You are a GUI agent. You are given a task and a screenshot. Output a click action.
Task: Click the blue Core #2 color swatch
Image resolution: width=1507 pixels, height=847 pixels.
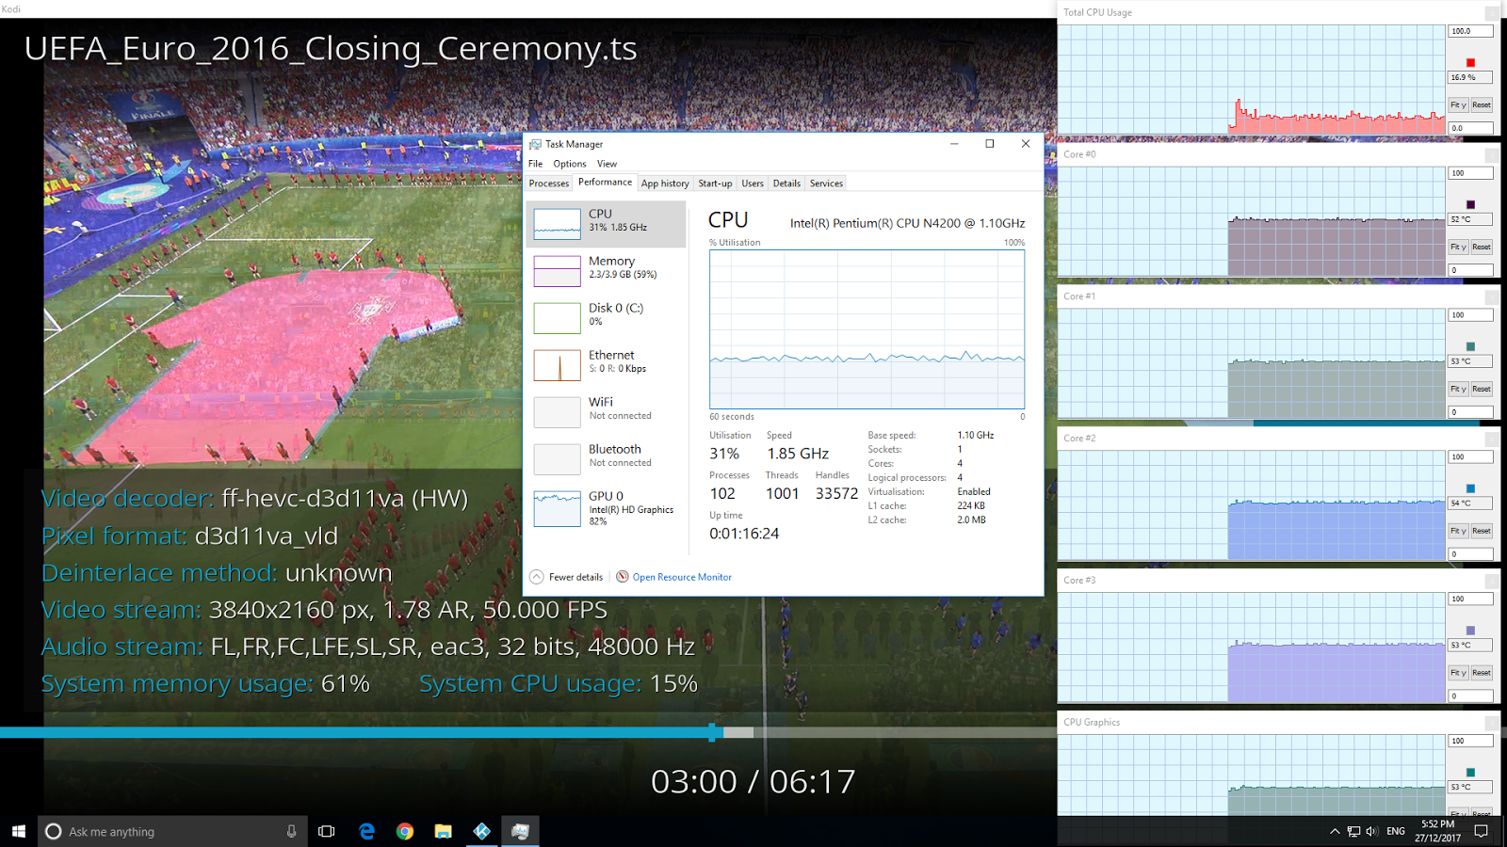[1470, 489]
